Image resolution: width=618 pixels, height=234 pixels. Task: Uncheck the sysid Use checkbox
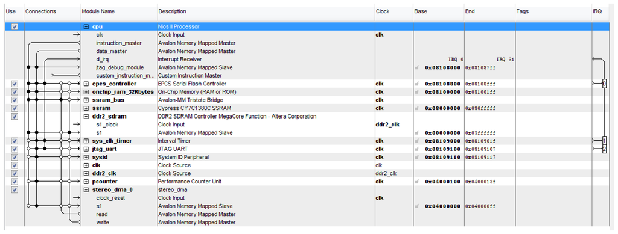point(14,158)
